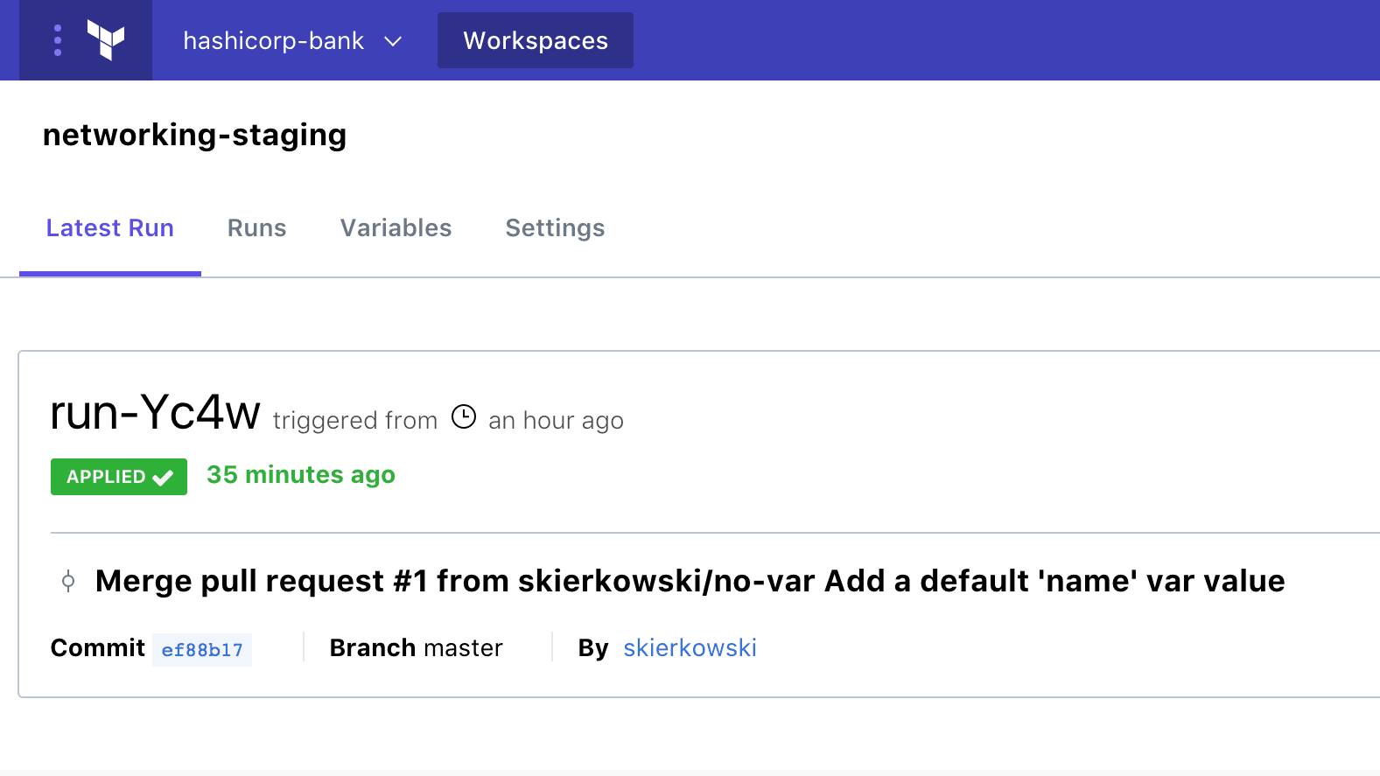Click the commit node icon
The image size is (1380, 776).
click(x=68, y=581)
